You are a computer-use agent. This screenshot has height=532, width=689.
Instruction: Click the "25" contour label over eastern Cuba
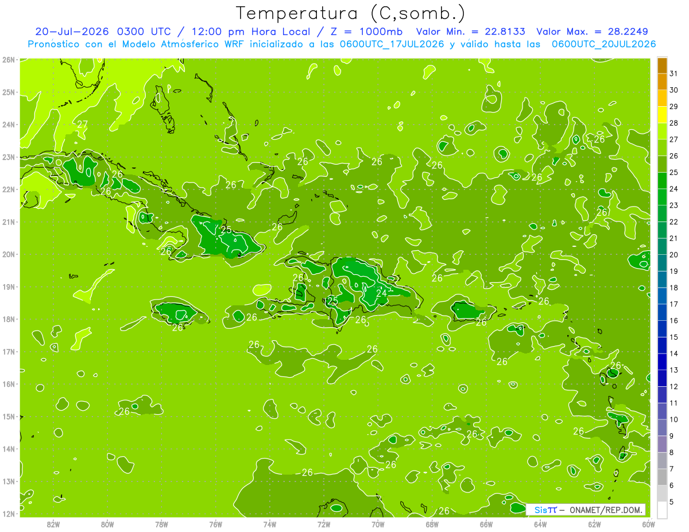coord(226,230)
